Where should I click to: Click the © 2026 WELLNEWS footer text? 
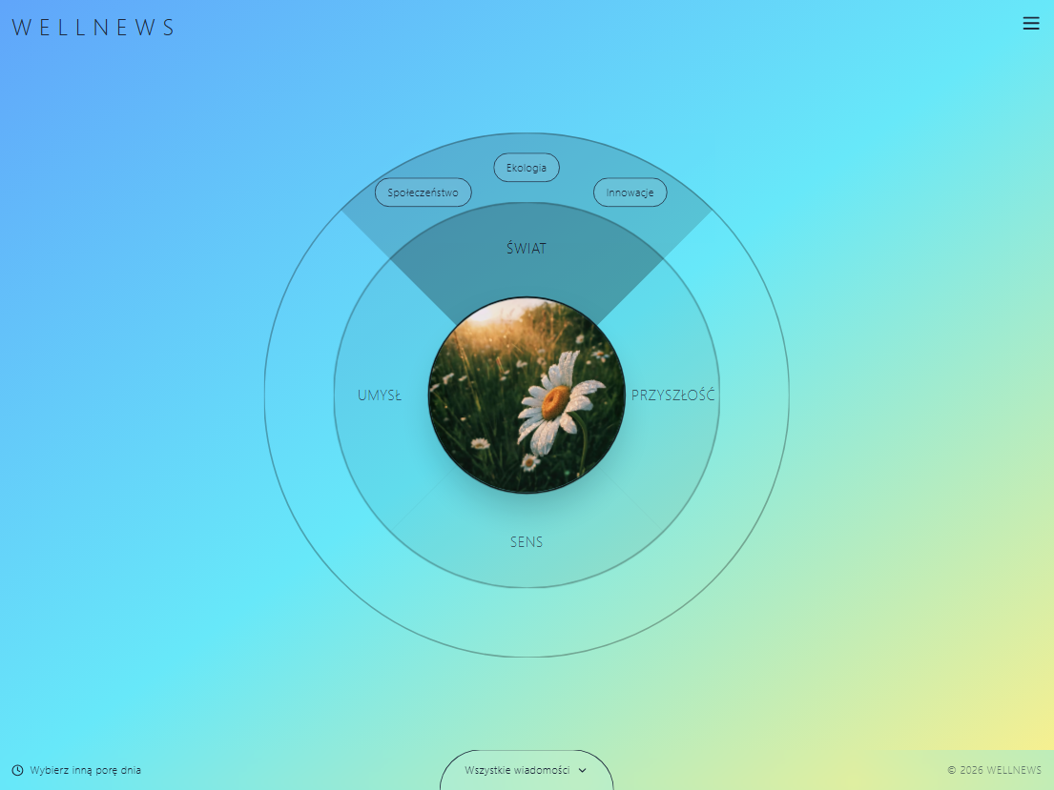[994, 771]
